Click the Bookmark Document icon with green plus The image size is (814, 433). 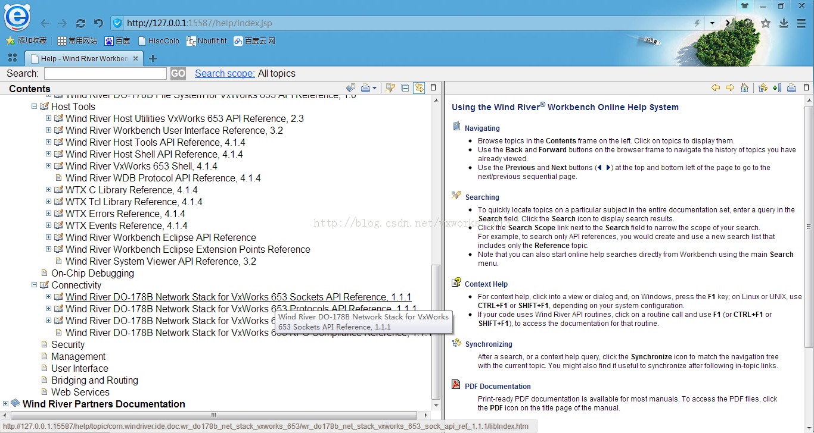pyautogui.click(x=776, y=88)
